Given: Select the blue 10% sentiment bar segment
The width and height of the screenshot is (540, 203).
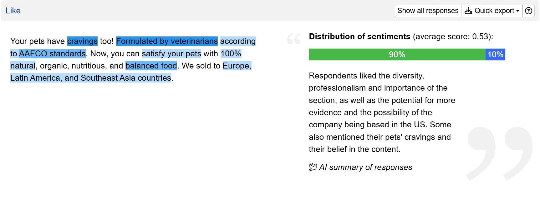Looking at the screenshot, I should coord(495,54).
